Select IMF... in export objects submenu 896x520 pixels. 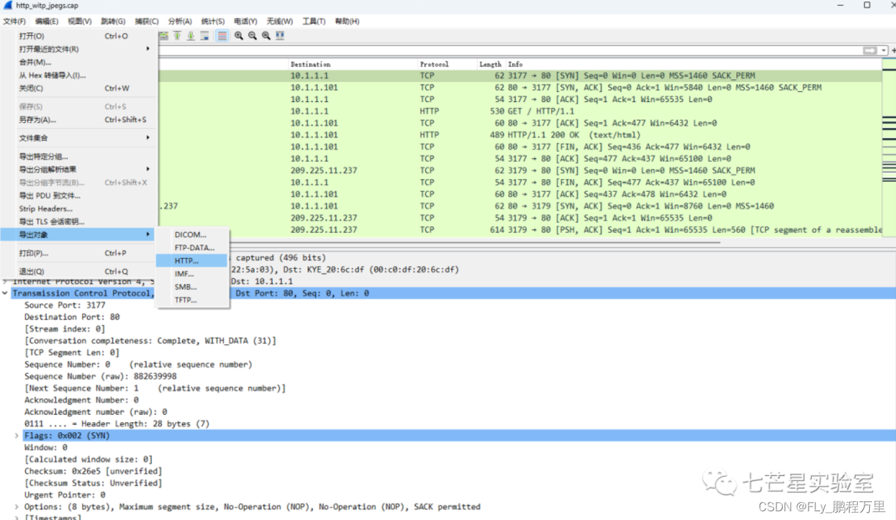tap(193, 274)
